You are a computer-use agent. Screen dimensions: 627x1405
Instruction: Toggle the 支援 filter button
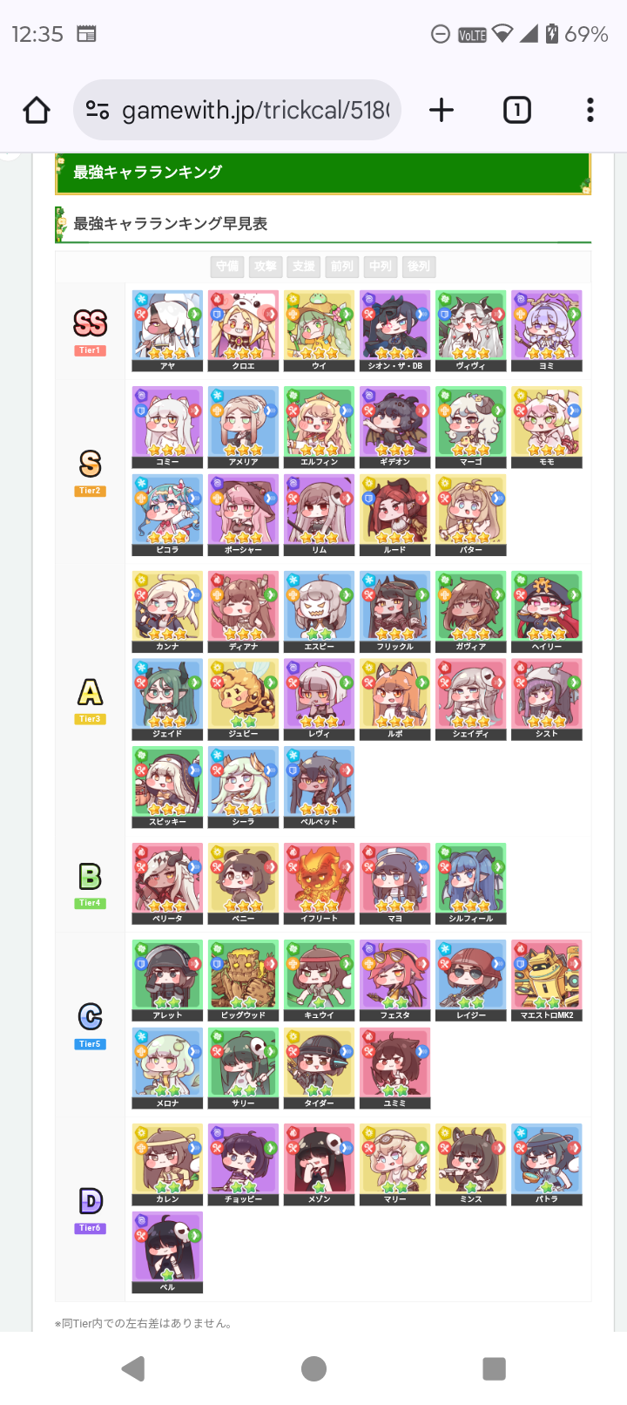(304, 267)
